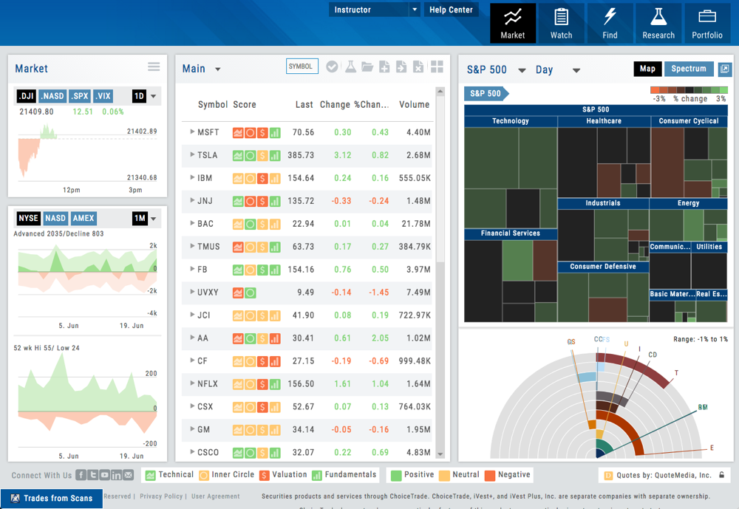This screenshot has width=739, height=509.
Task: Open the Instructor dropdown
Action: (x=374, y=10)
